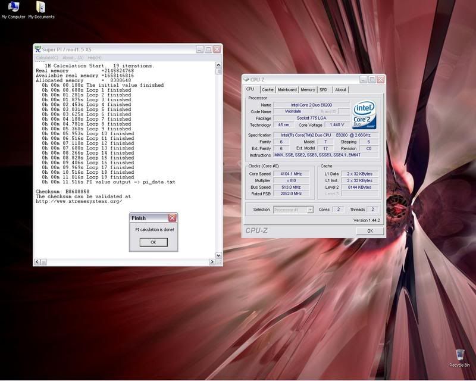Click Super PI horizontal scrollbar left arrow
Viewport: 476px width, 381px height.
click(x=37, y=261)
